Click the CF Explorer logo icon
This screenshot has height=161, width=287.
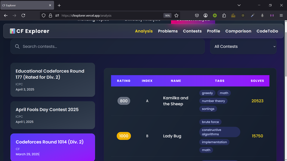click(x=12, y=31)
